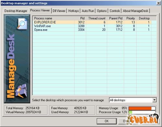Show the About ManageDesk tab

(135, 11)
